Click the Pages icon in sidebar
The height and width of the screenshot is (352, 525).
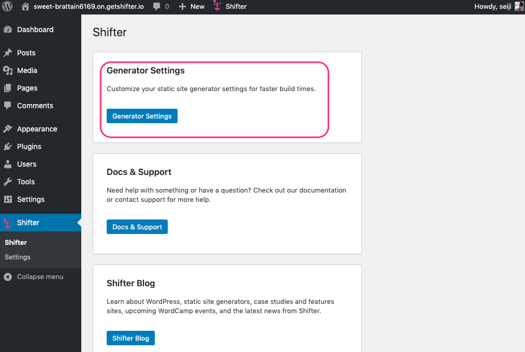pos(8,88)
